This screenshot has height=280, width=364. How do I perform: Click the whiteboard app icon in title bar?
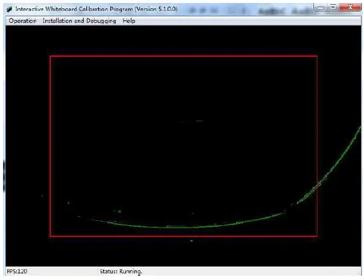(9, 9)
